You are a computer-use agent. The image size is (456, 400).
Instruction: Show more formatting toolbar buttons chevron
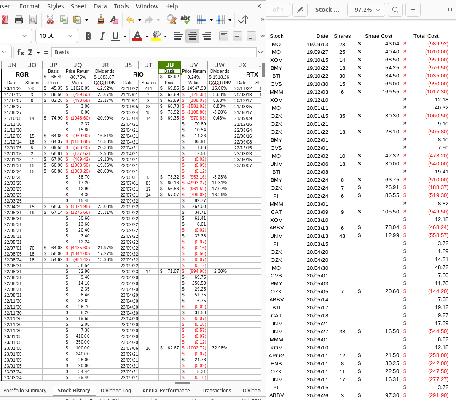[262, 36]
